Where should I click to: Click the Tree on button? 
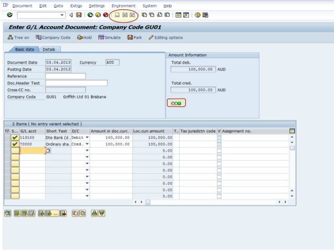point(18,38)
